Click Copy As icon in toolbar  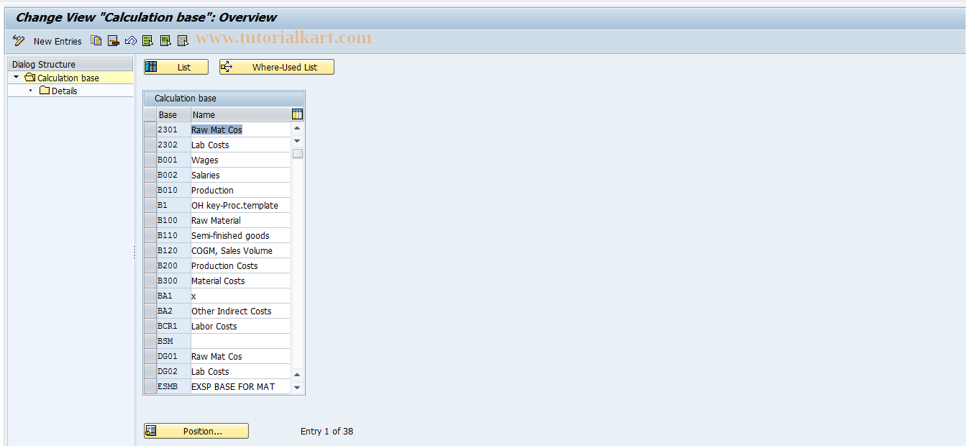96,41
